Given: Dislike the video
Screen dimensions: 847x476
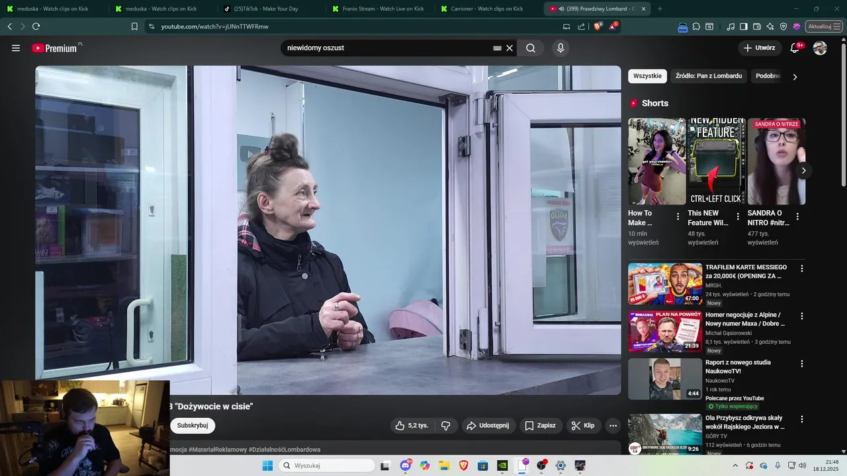Looking at the screenshot, I should click(x=446, y=426).
